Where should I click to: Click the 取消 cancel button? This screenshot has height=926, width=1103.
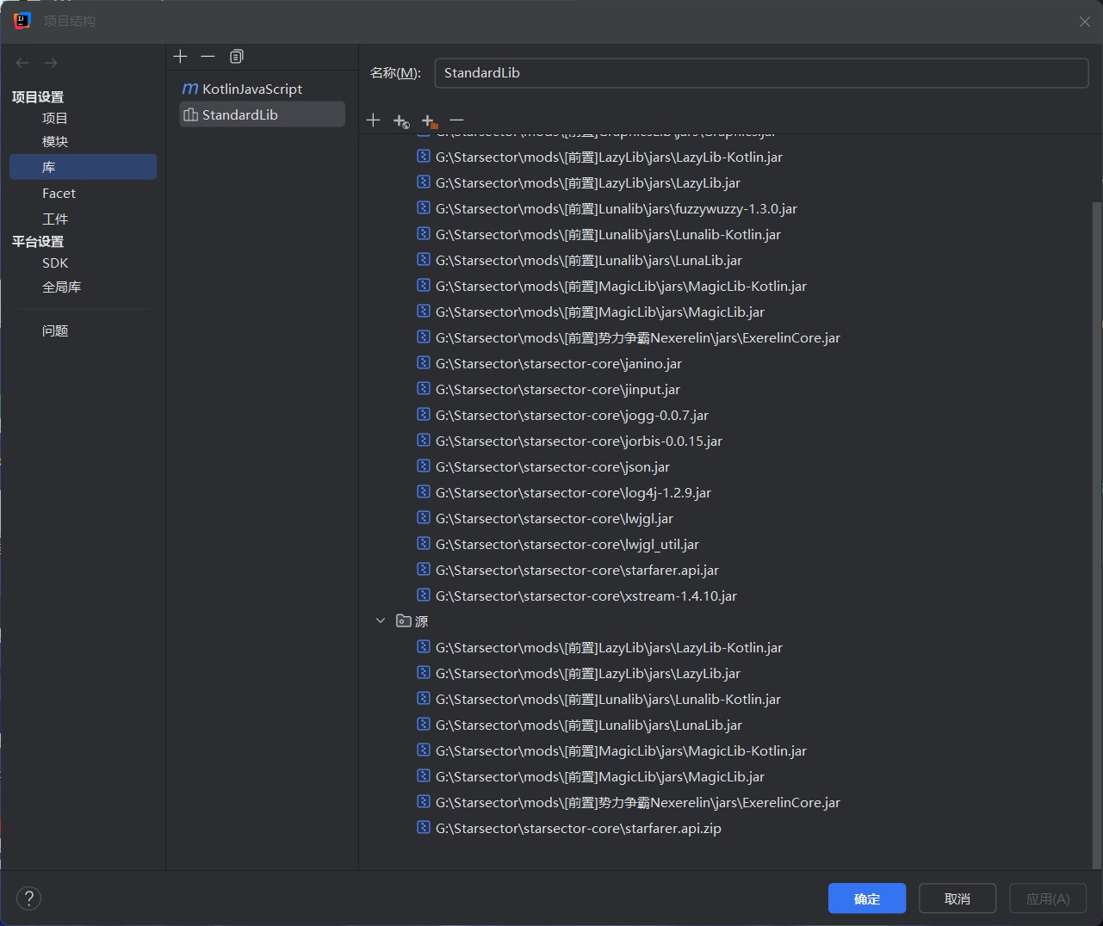[x=957, y=898]
